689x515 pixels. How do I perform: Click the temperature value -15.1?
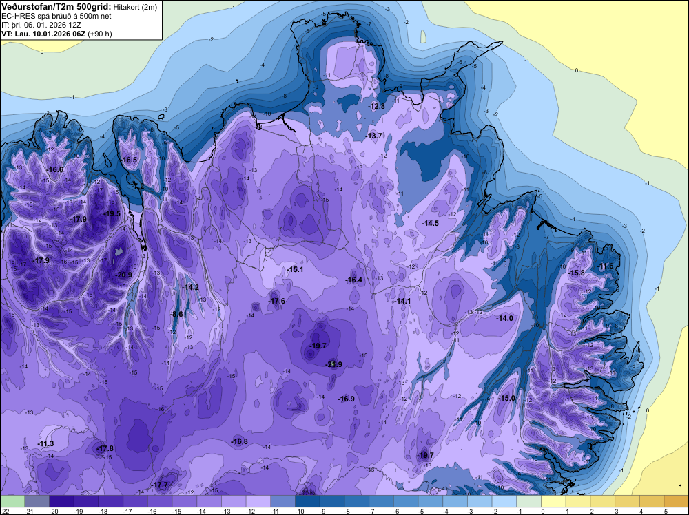(296, 269)
